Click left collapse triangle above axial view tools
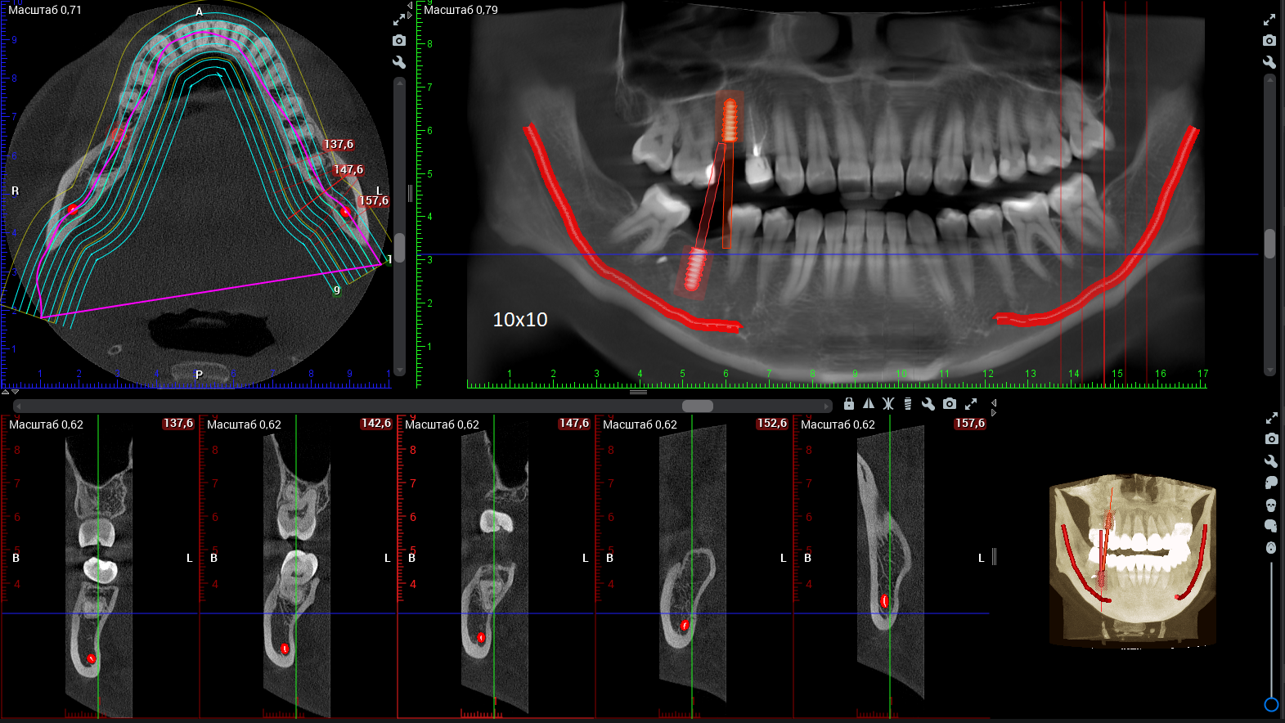 coord(410,6)
